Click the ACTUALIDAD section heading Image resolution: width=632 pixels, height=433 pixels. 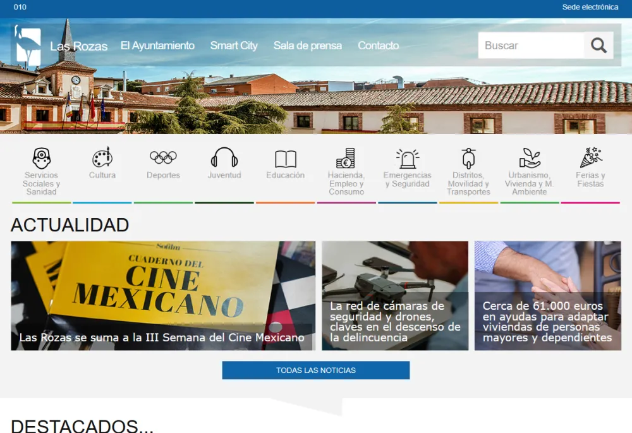(x=70, y=225)
